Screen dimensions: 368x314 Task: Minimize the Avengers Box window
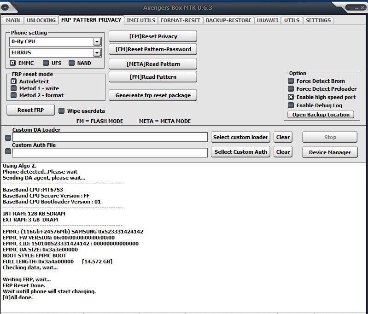[356, 8]
